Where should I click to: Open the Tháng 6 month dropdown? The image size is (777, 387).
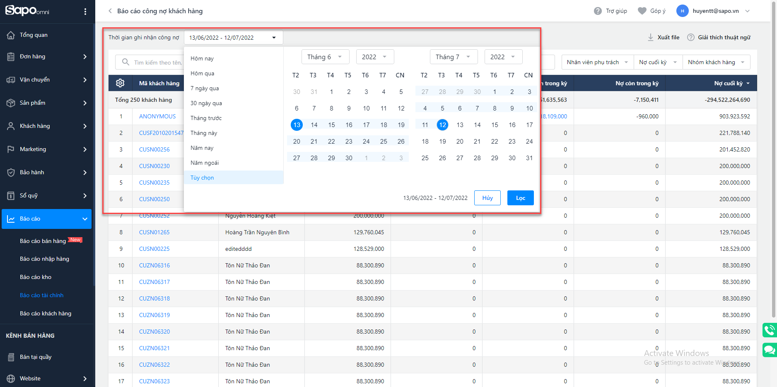tap(326, 57)
